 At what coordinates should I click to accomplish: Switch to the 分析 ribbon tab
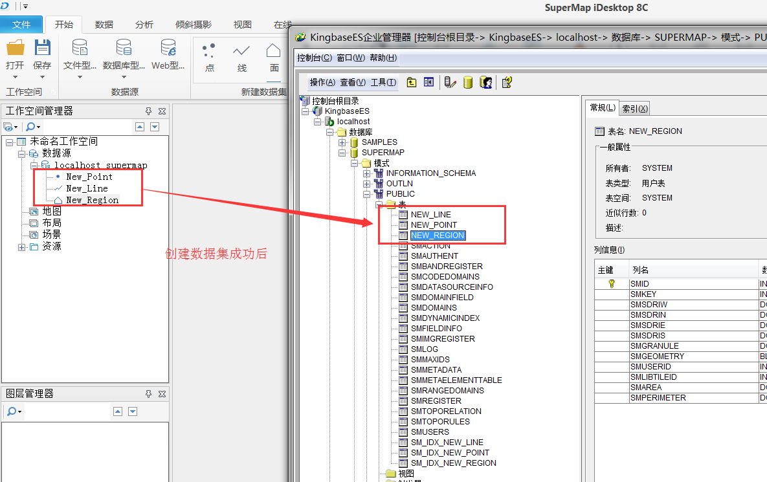144,25
